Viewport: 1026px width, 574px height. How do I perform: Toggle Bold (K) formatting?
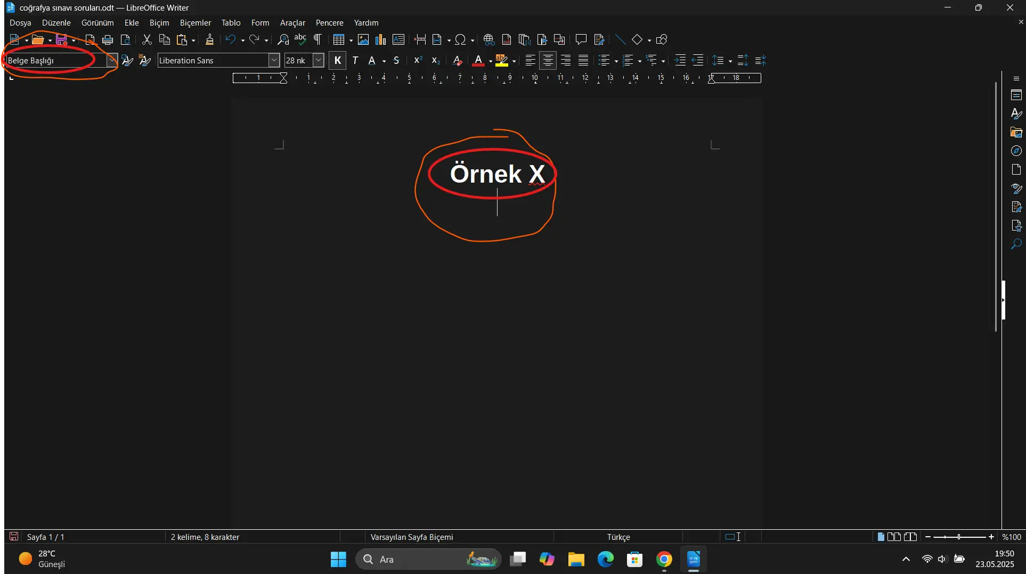[x=337, y=61]
